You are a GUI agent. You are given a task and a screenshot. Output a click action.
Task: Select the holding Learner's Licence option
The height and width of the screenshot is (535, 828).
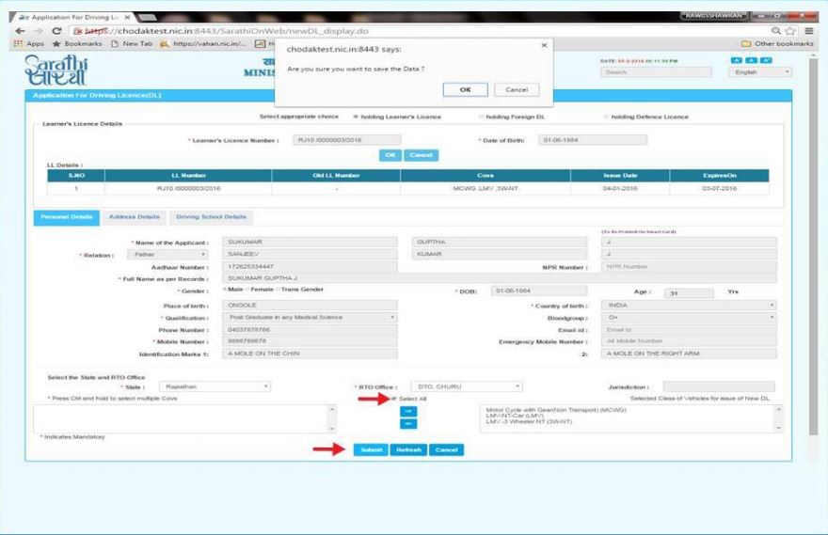(x=355, y=117)
